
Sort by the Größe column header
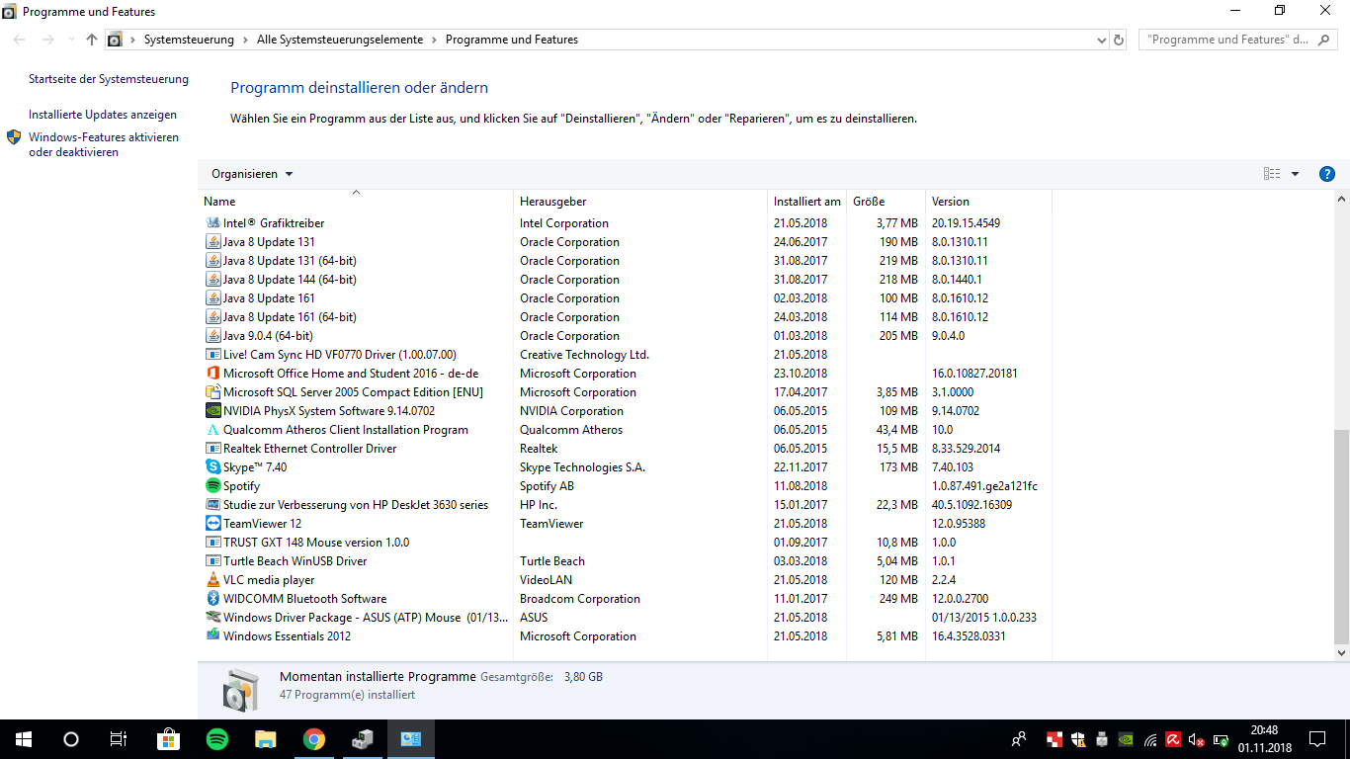(x=886, y=201)
